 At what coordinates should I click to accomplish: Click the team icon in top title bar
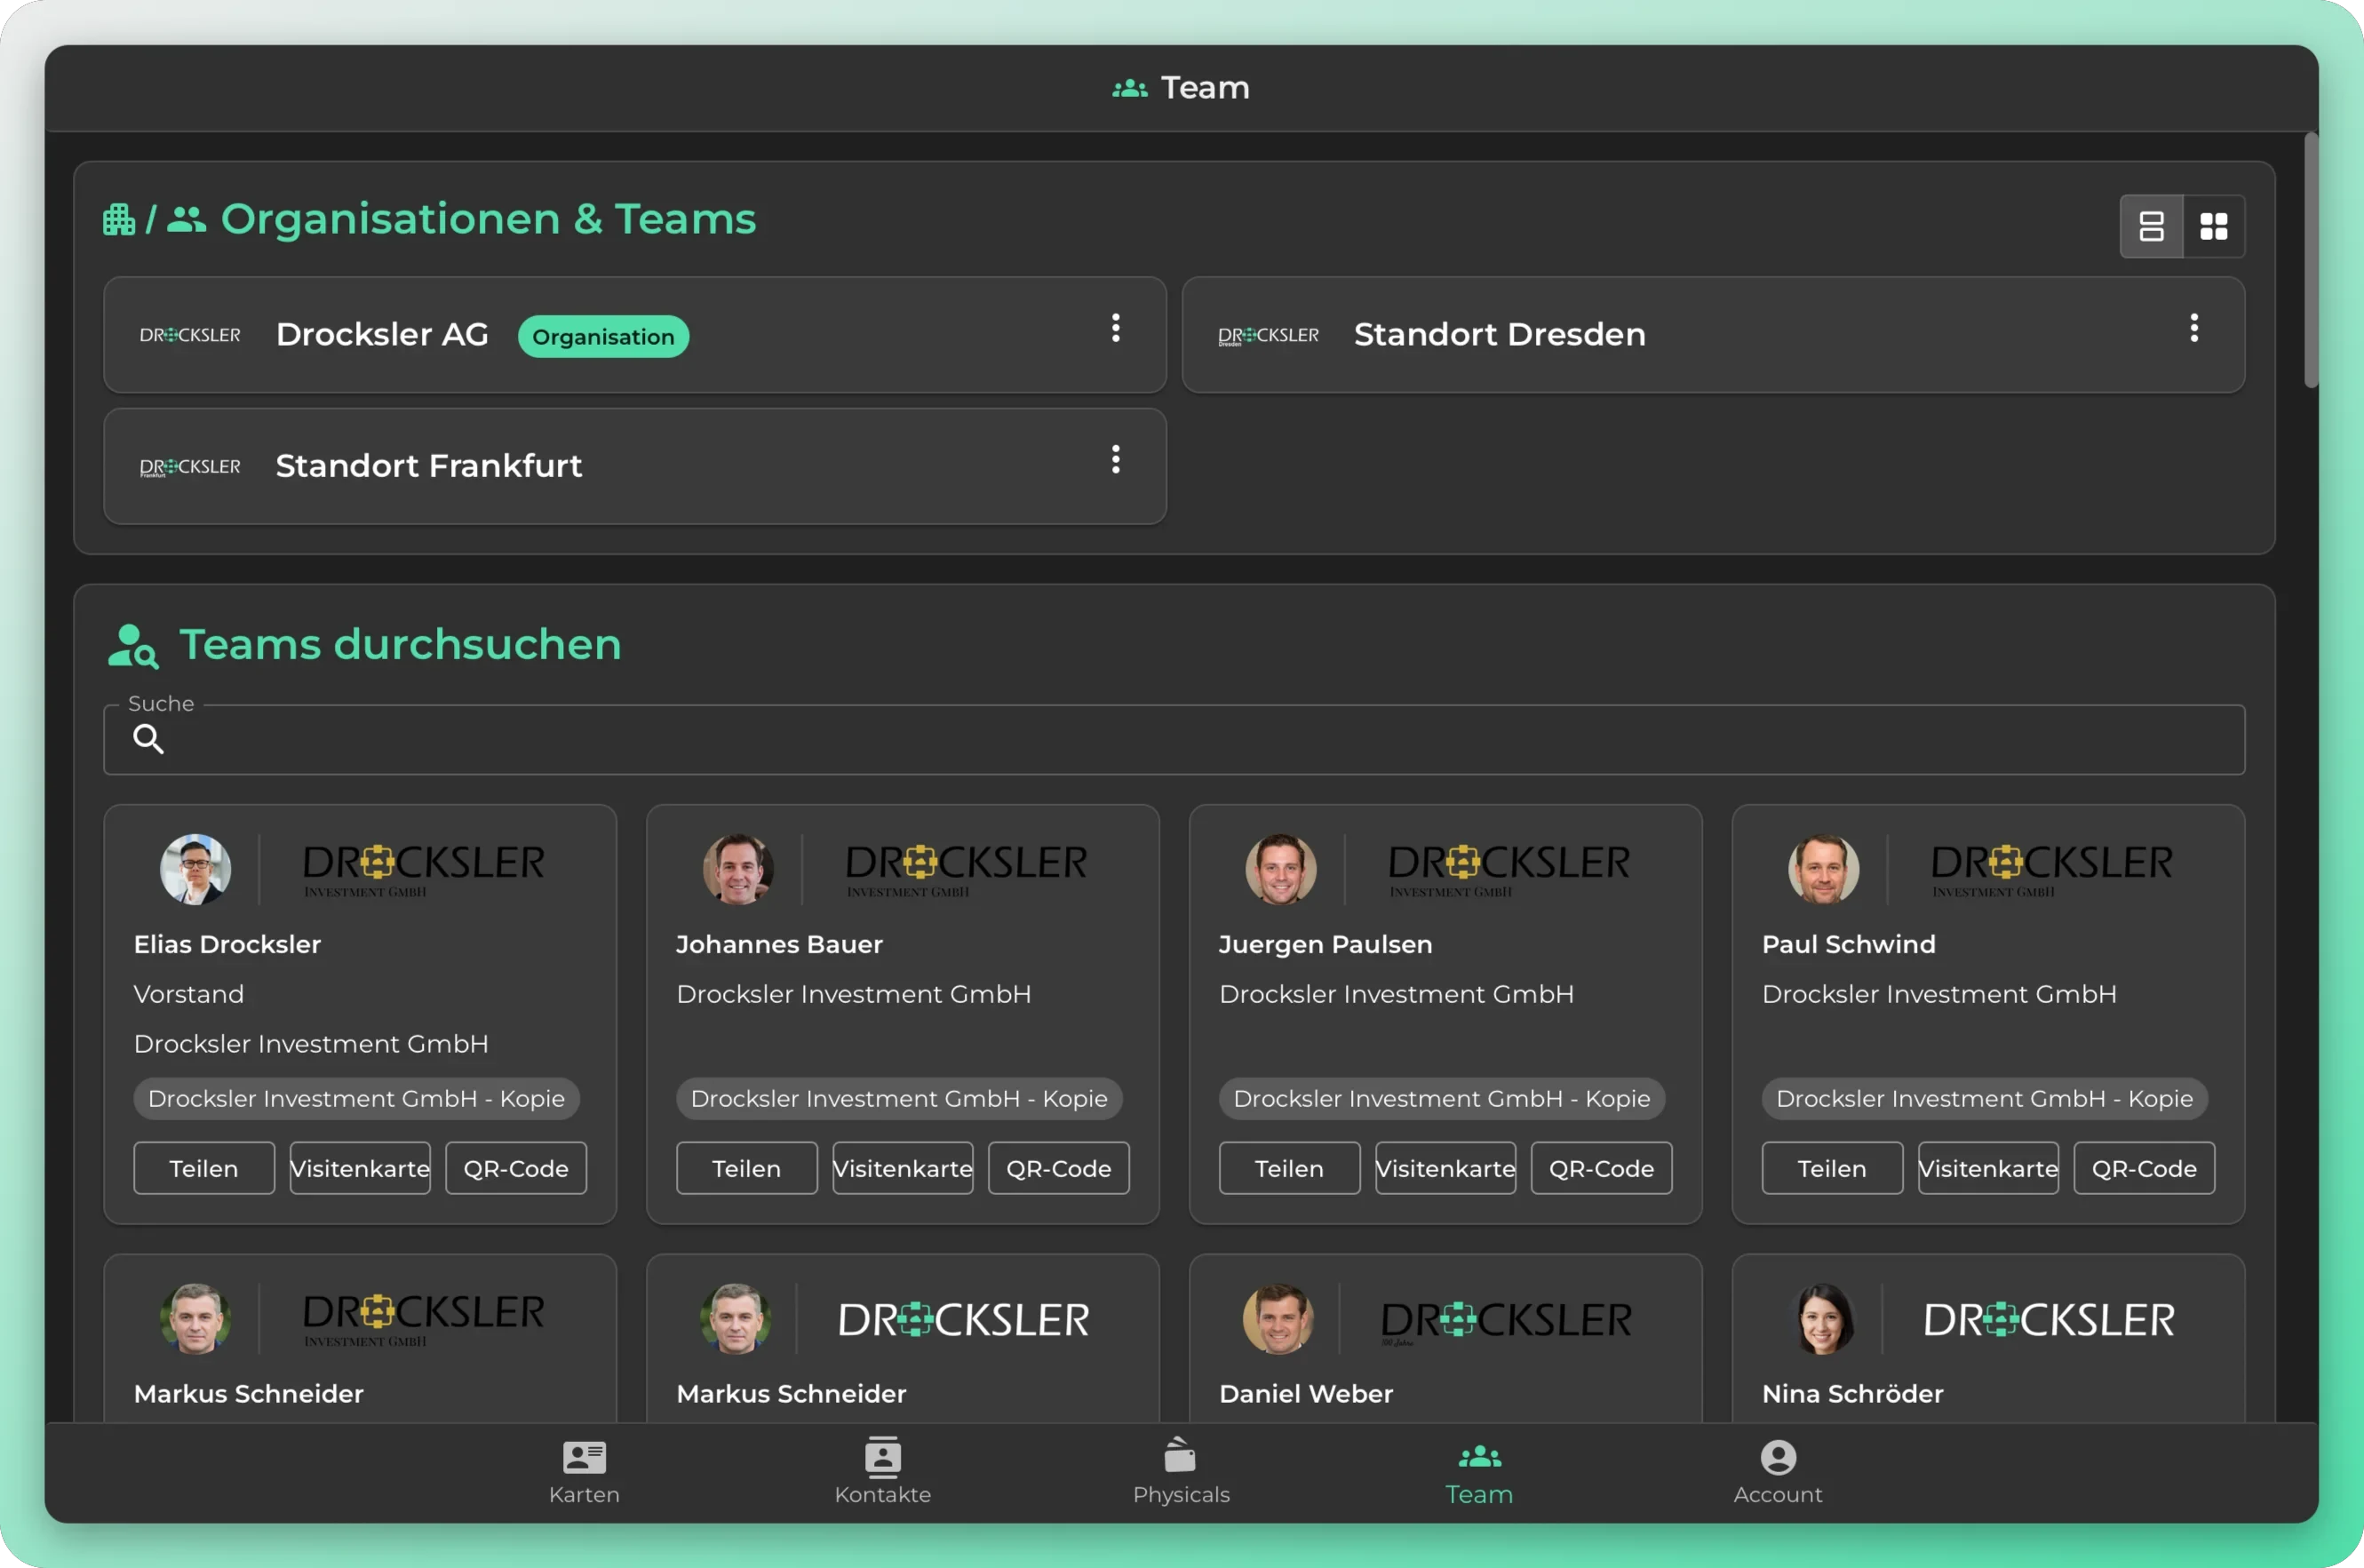click(1130, 88)
